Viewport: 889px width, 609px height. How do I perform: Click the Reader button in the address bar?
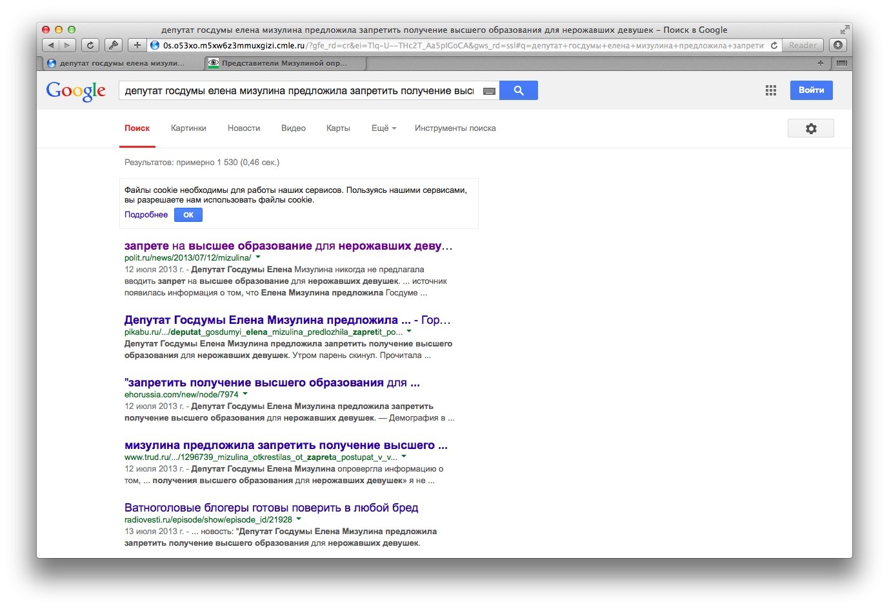tap(803, 45)
